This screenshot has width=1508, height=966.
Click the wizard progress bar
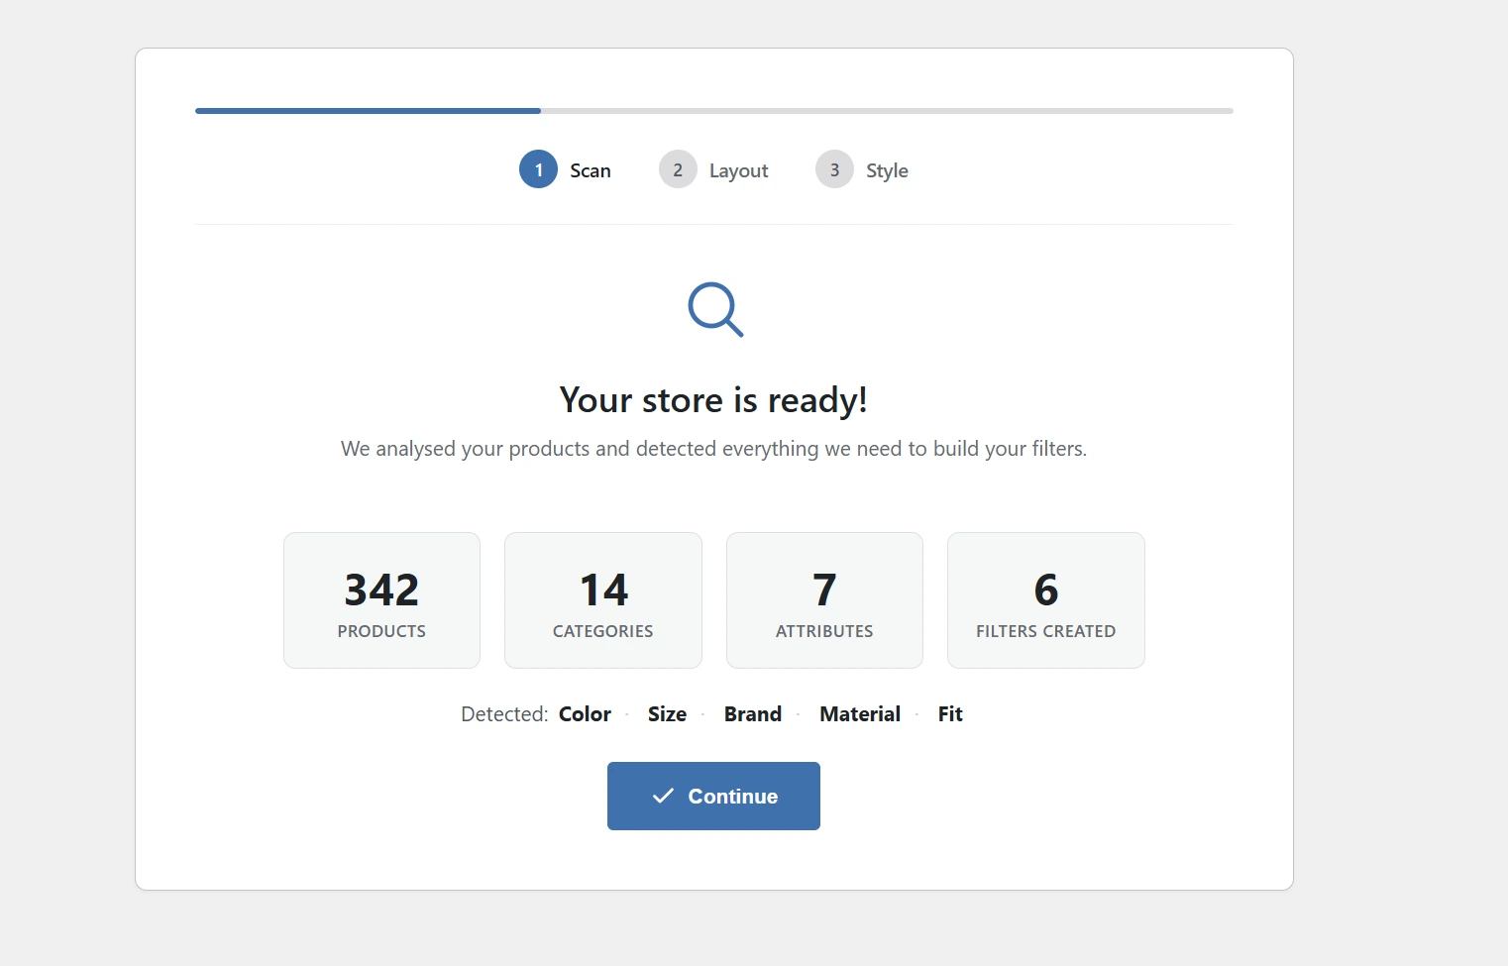point(714,111)
